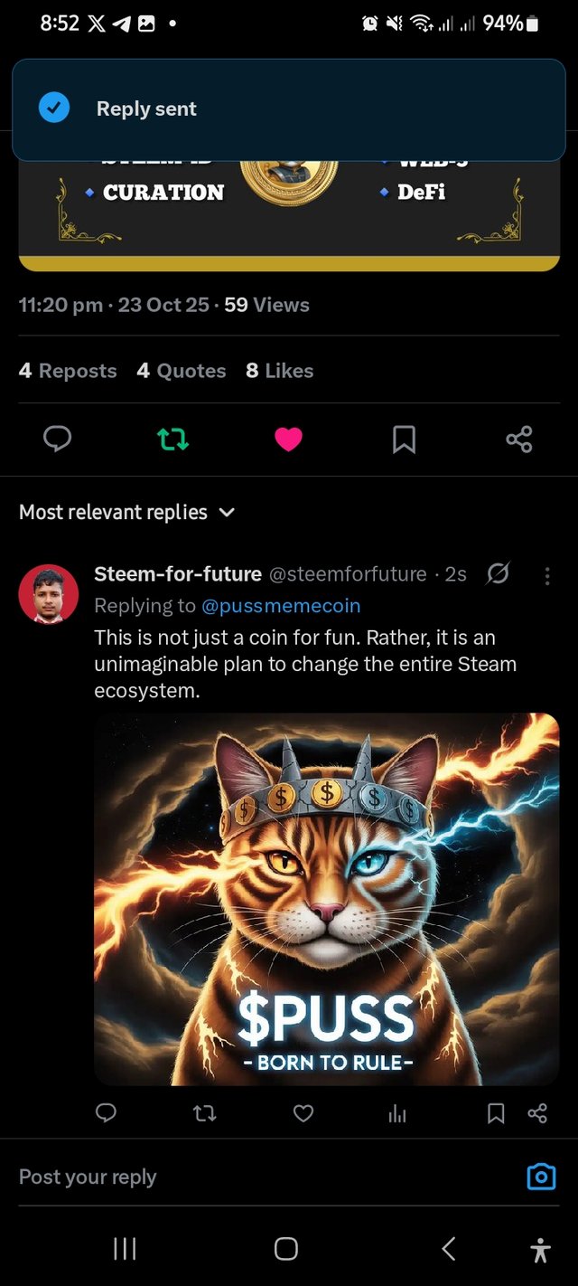The width and height of the screenshot is (578, 1286).
Task: View the 4 Quotes list
Action: tap(182, 371)
